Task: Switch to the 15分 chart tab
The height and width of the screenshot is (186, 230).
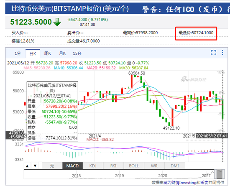Action: (x=77, y=54)
